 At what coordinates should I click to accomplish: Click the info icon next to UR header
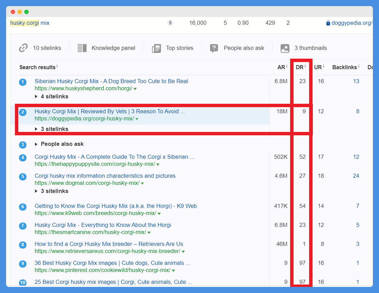[x=323, y=66]
